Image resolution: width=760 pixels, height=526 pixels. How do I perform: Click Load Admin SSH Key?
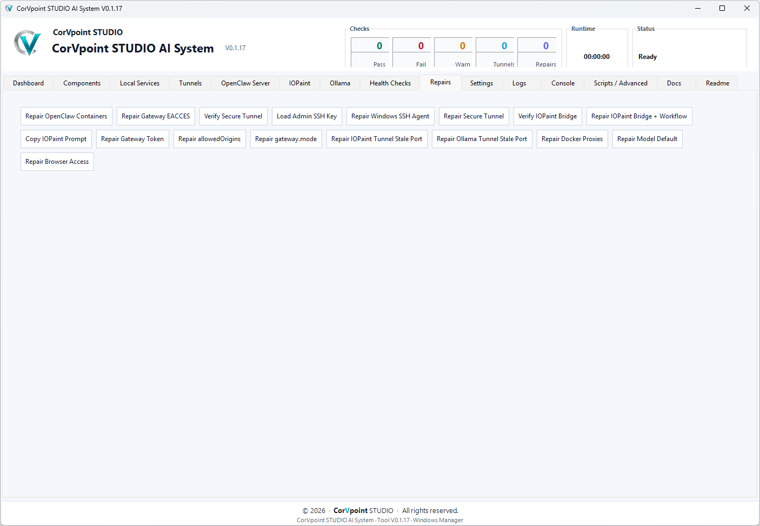307,116
